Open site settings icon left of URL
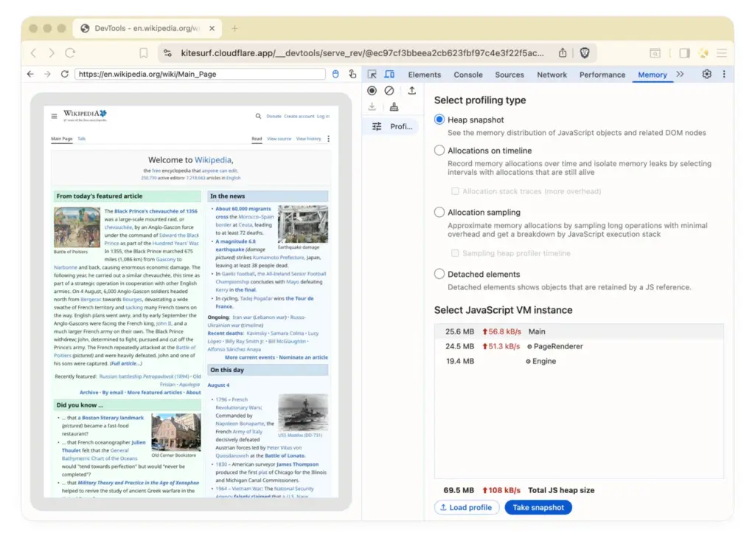This screenshot has height=547, width=755. coord(167,53)
